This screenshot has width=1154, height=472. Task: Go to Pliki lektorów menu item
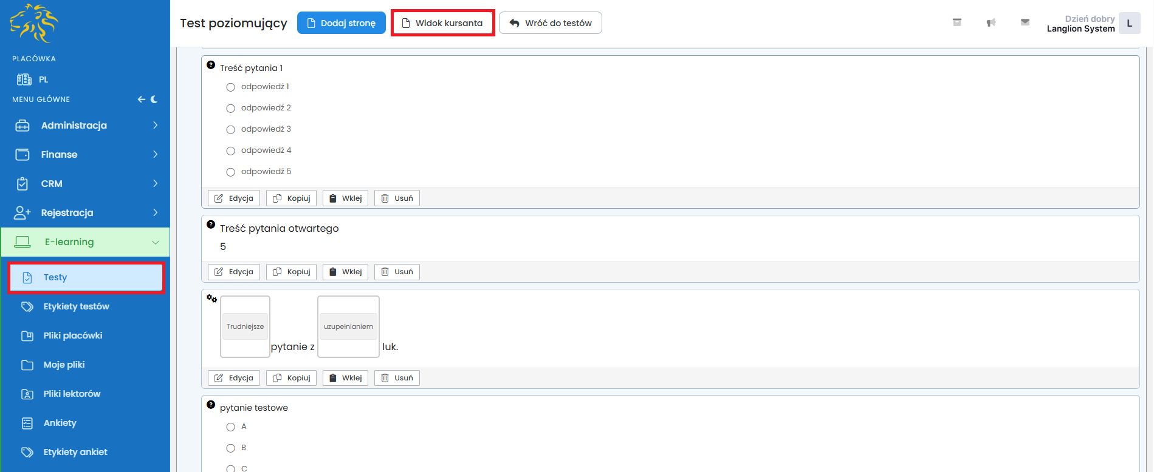click(72, 394)
